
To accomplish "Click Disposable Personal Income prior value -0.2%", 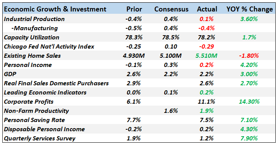I will coord(134,129).
